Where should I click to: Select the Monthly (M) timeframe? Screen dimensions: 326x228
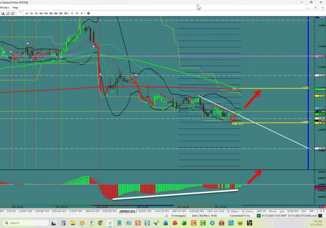click(x=82, y=13)
